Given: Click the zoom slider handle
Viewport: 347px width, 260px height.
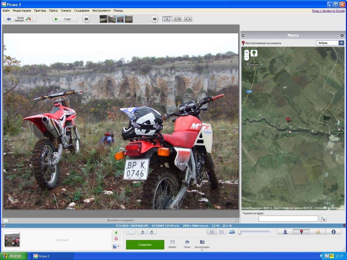Looking at the screenshot, I should point(239,232).
